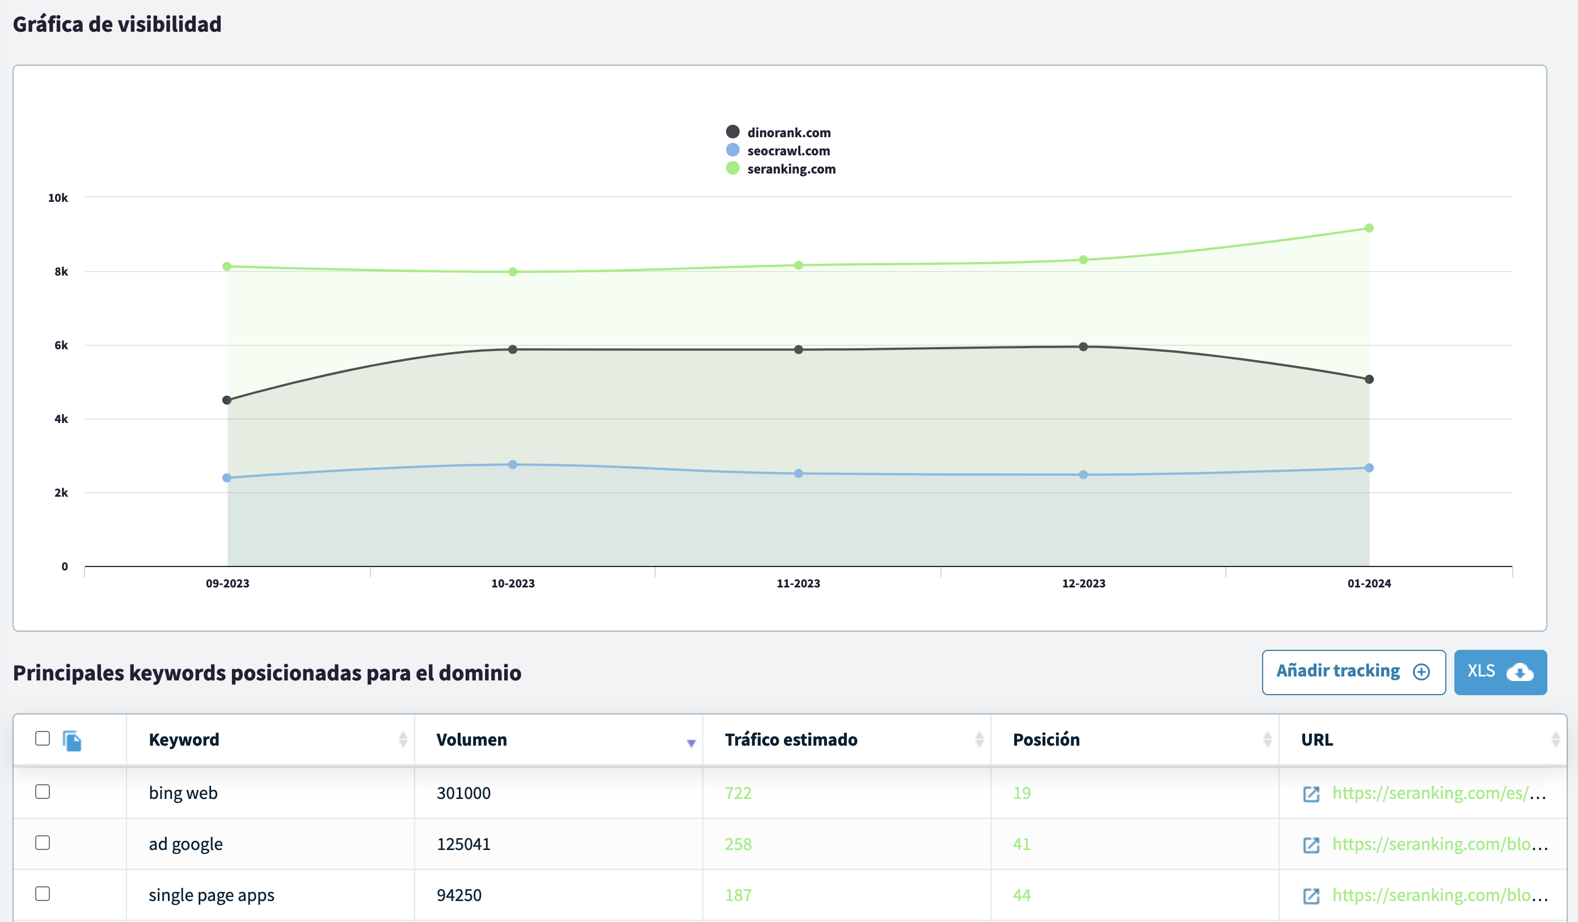Sort by Volumen using its arrow

[691, 743]
